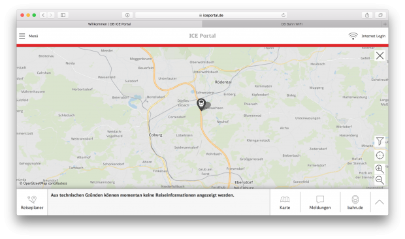Viewport: 405px width, 239px height.
Task: Open the Reiseplaner button
Action: [x=32, y=202]
